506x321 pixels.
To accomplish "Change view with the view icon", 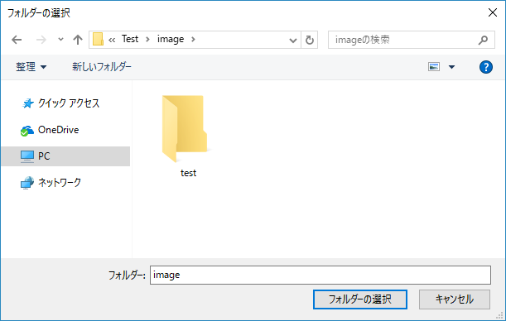I will point(434,67).
